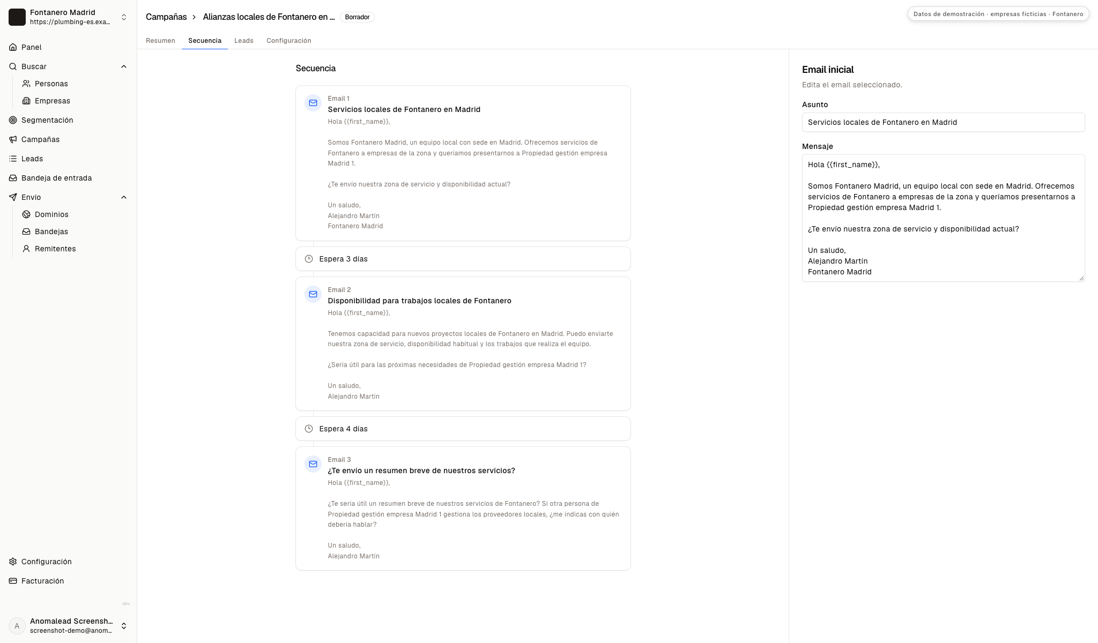The image size is (1098, 643).
Task: Click the 'Secuencia' section heading
Action: tap(315, 69)
